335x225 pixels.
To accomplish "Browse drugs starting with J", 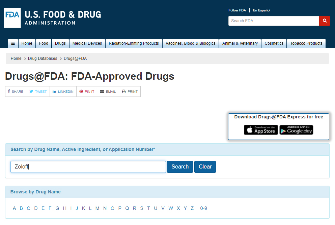I will click(x=77, y=209).
